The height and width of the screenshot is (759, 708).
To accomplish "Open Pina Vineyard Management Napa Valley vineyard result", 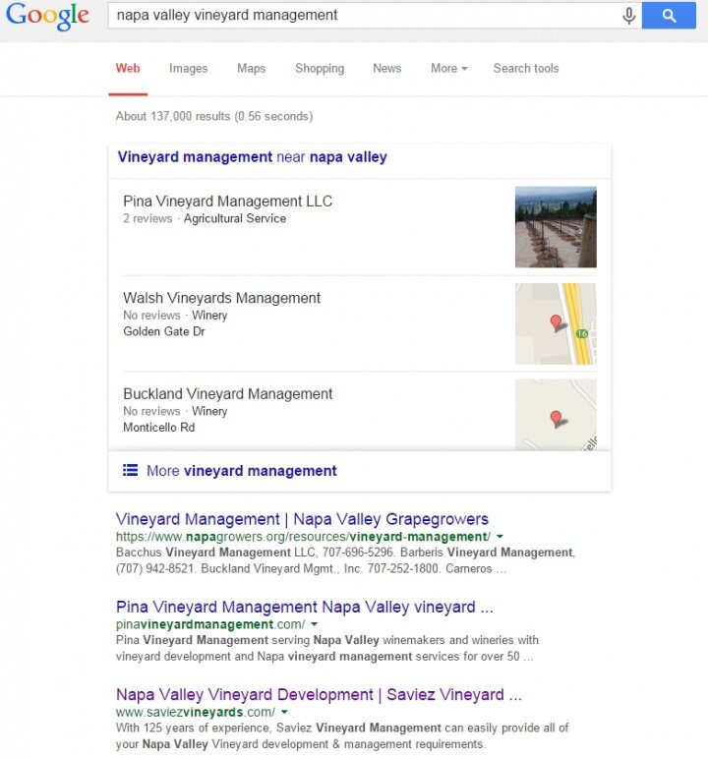I will pos(305,607).
